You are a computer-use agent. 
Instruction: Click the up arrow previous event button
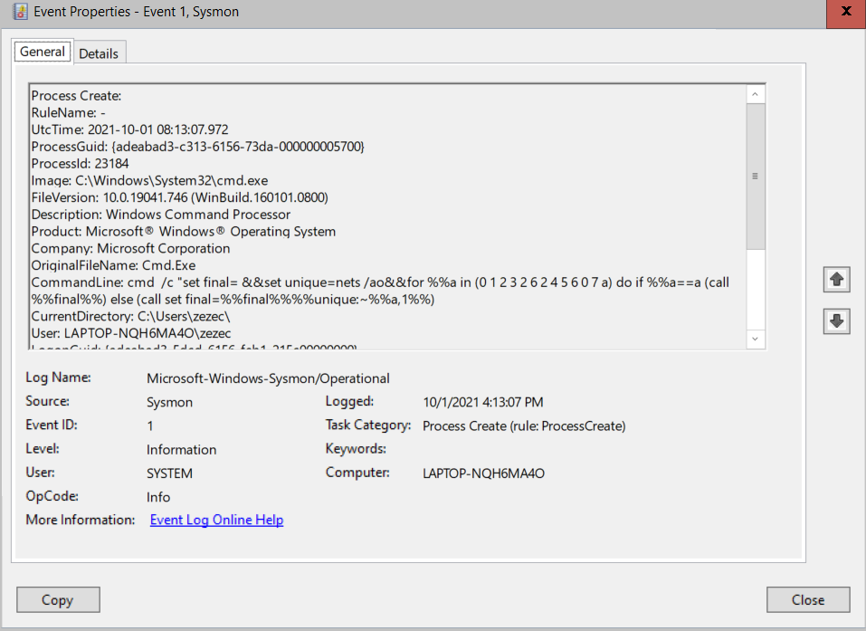click(x=836, y=280)
